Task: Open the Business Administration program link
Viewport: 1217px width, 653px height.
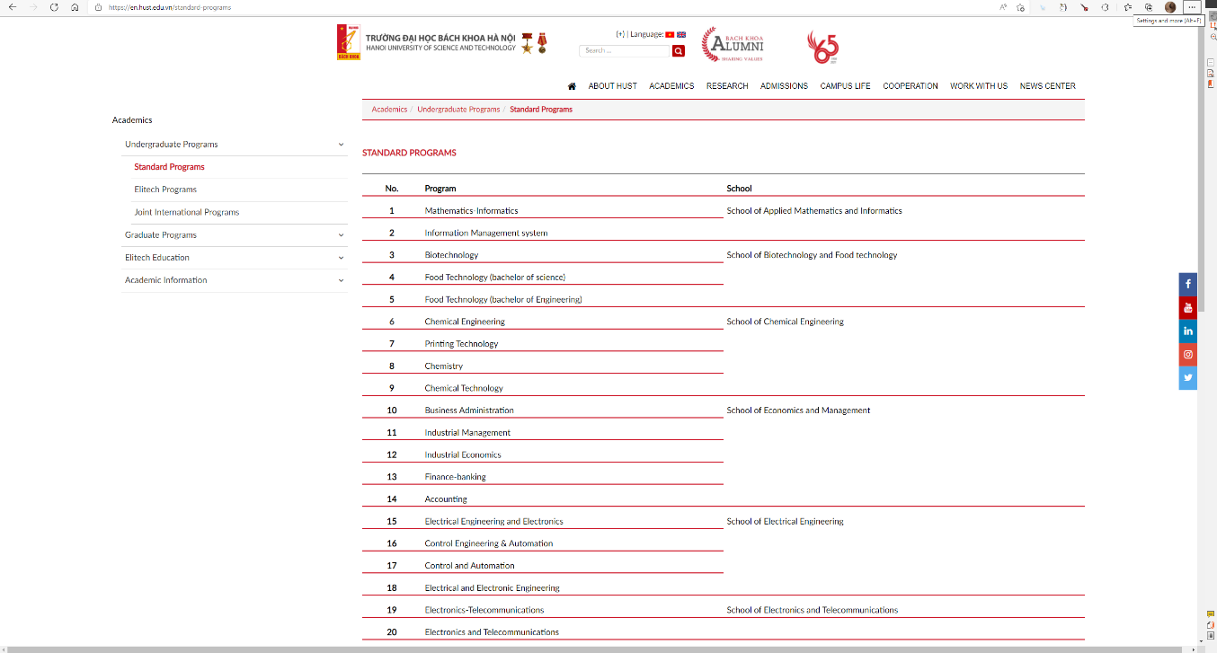Action: click(x=469, y=410)
